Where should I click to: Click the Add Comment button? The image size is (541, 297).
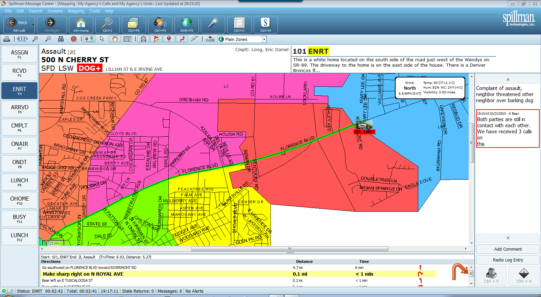pos(508,249)
